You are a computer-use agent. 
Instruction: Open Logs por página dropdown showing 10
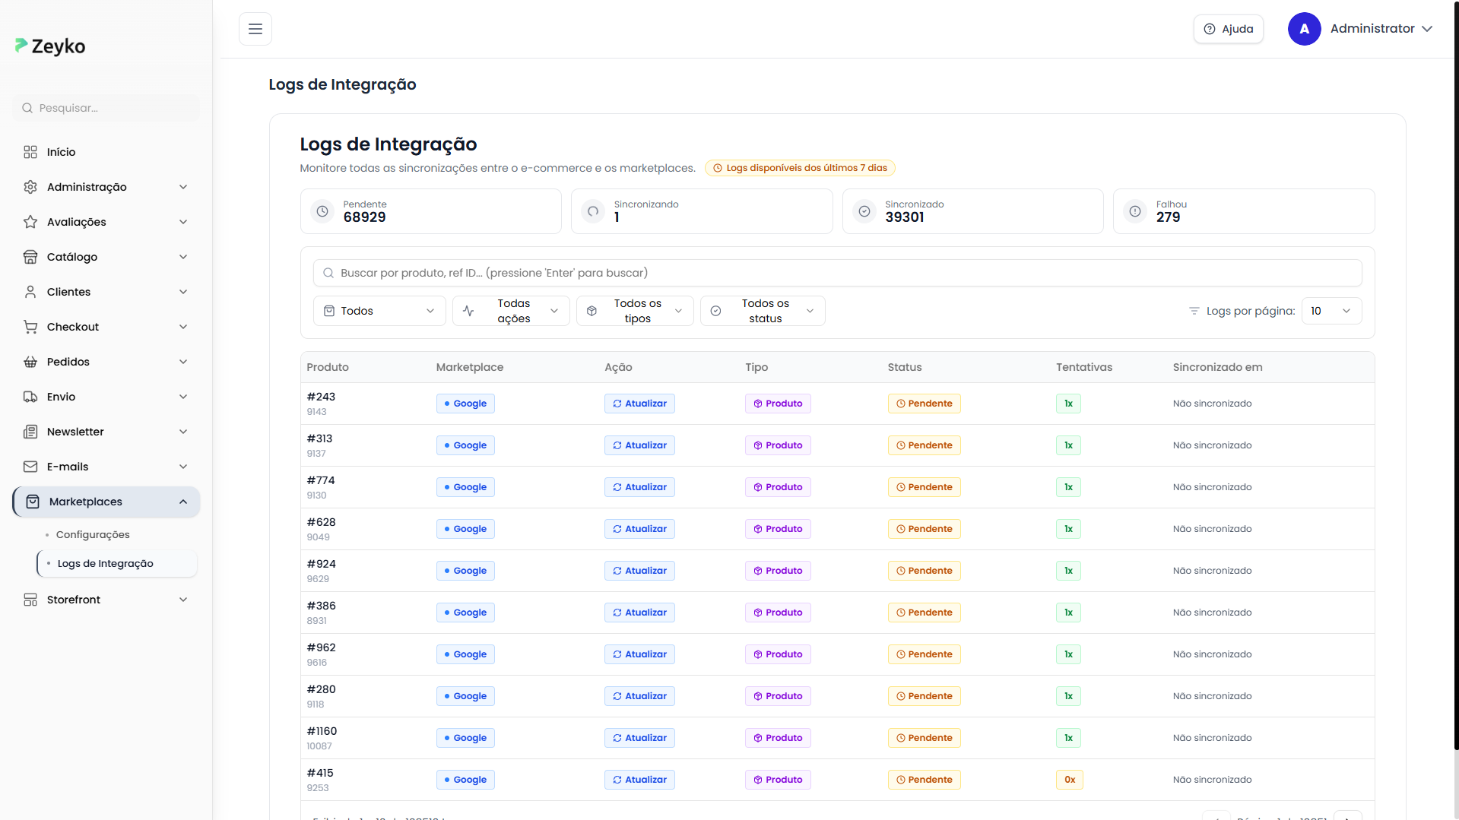point(1331,311)
